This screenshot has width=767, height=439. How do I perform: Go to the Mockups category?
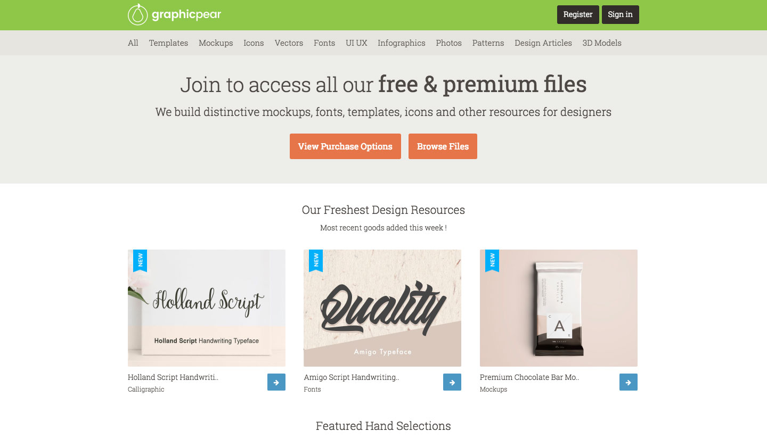tap(216, 43)
